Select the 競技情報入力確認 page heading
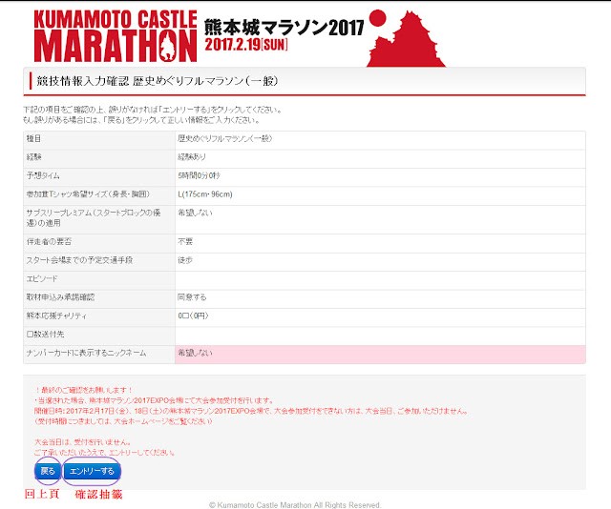Image resolution: width=611 pixels, height=509 pixels. tap(157, 81)
